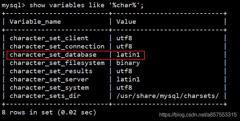Select the Variable_name column header
Image resolution: width=240 pixels, height=121 pixels.
pos(35,22)
